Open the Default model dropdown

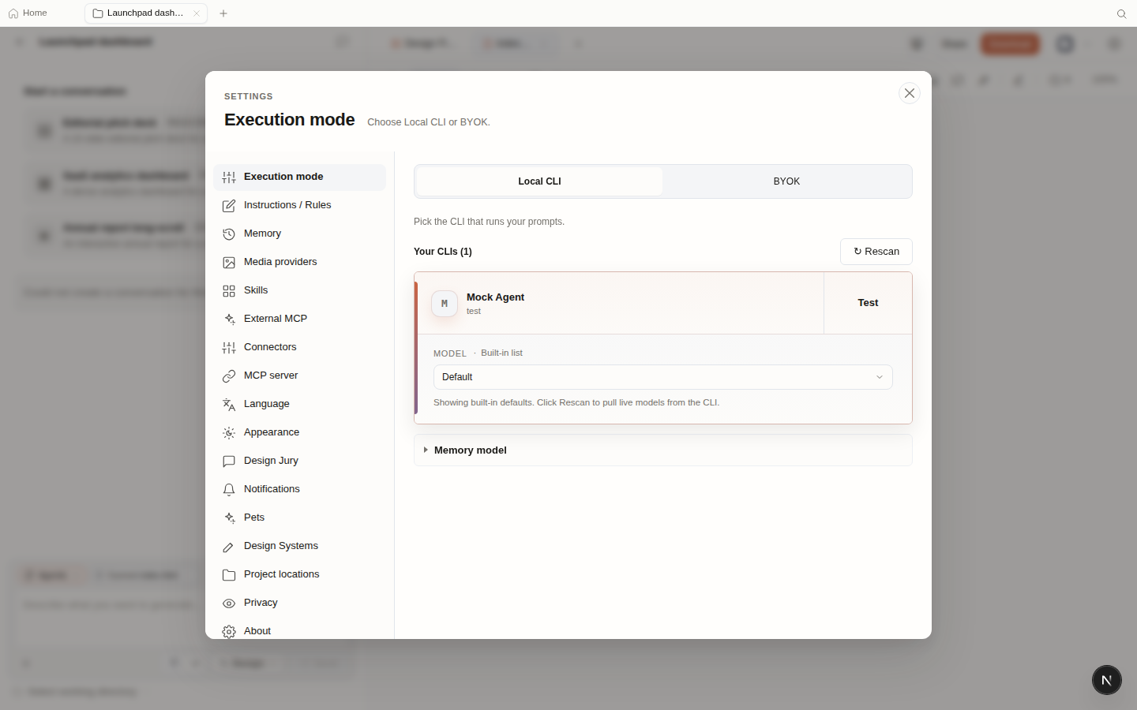pos(663,377)
